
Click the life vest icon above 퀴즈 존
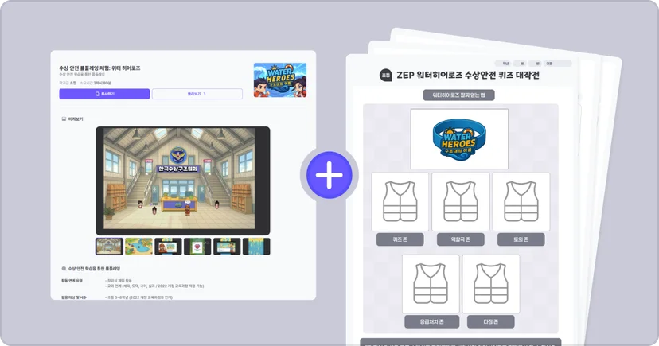click(400, 201)
